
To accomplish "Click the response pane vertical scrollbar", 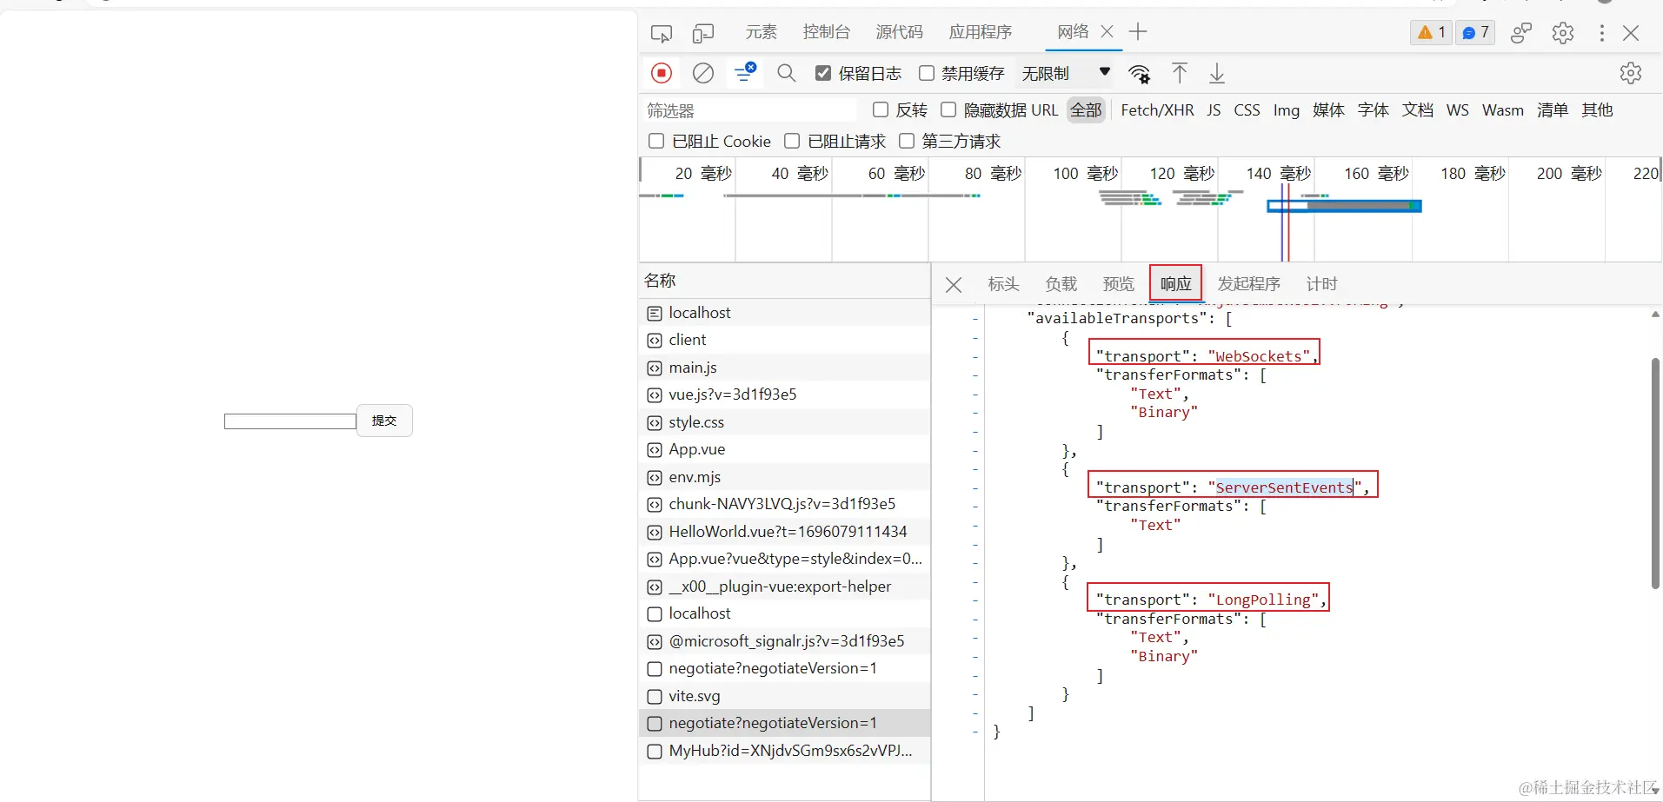I will tap(1655, 474).
